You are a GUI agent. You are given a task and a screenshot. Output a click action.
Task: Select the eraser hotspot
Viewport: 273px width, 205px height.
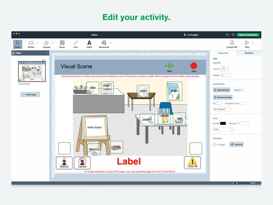point(117,147)
